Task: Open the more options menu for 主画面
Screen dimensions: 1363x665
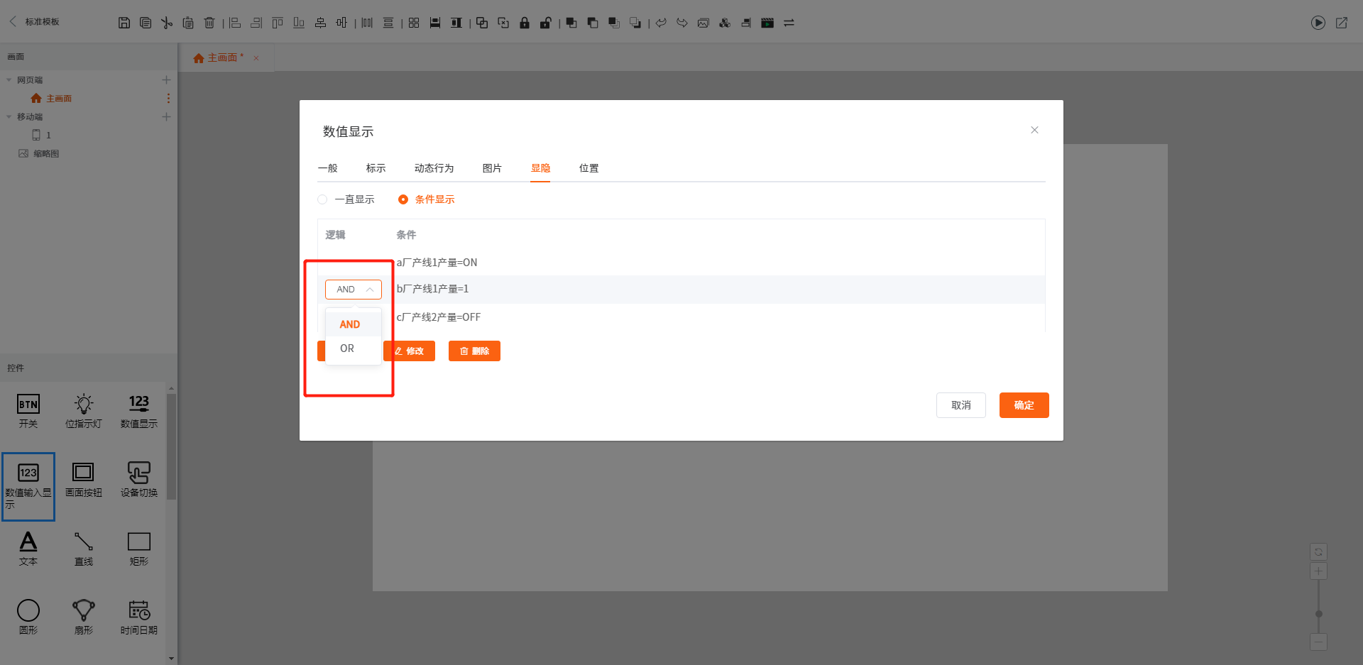Action: point(168,99)
